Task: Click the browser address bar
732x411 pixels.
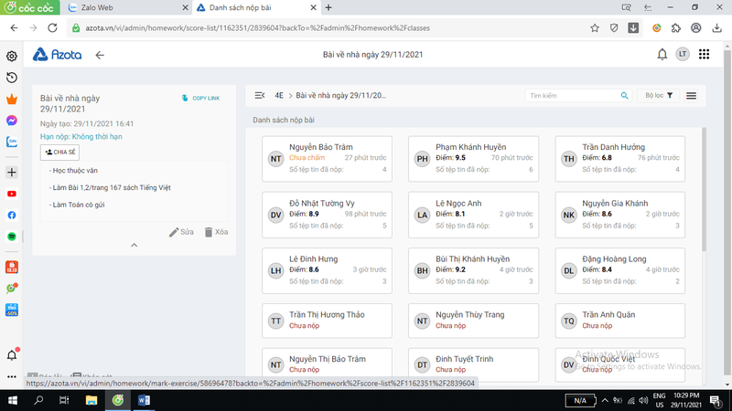Action: pyautogui.click(x=327, y=28)
